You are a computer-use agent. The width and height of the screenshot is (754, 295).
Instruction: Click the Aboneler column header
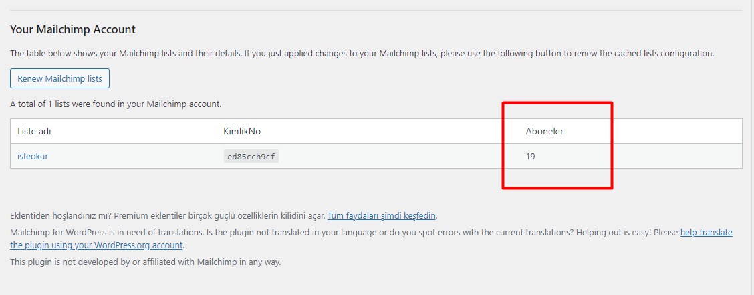[x=544, y=131]
